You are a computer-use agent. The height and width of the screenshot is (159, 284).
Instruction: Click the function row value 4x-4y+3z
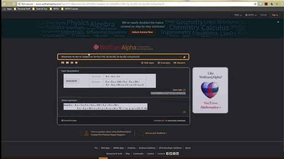(113, 76)
